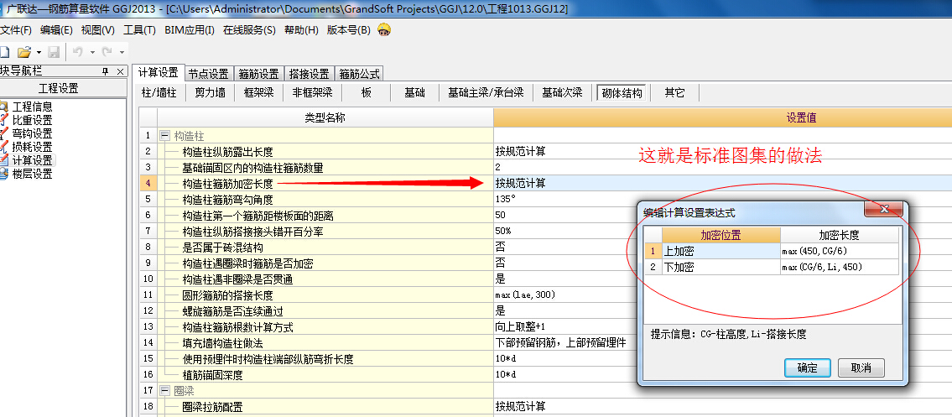
Task: Edit the max(450,CG/6) expression cell
Action: pos(840,251)
